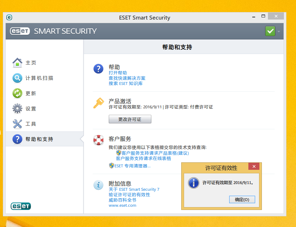Click the shield icon beside ESET 专用清理器
Screen dimensions: 296x227
point(111,166)
